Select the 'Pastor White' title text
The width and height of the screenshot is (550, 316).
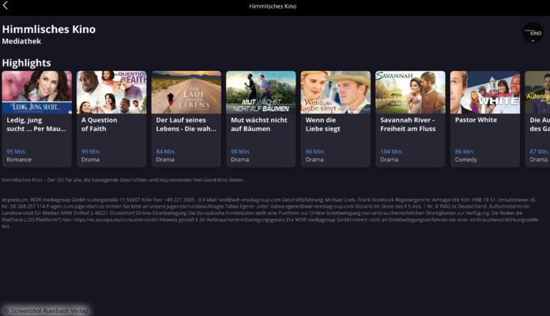476,120
